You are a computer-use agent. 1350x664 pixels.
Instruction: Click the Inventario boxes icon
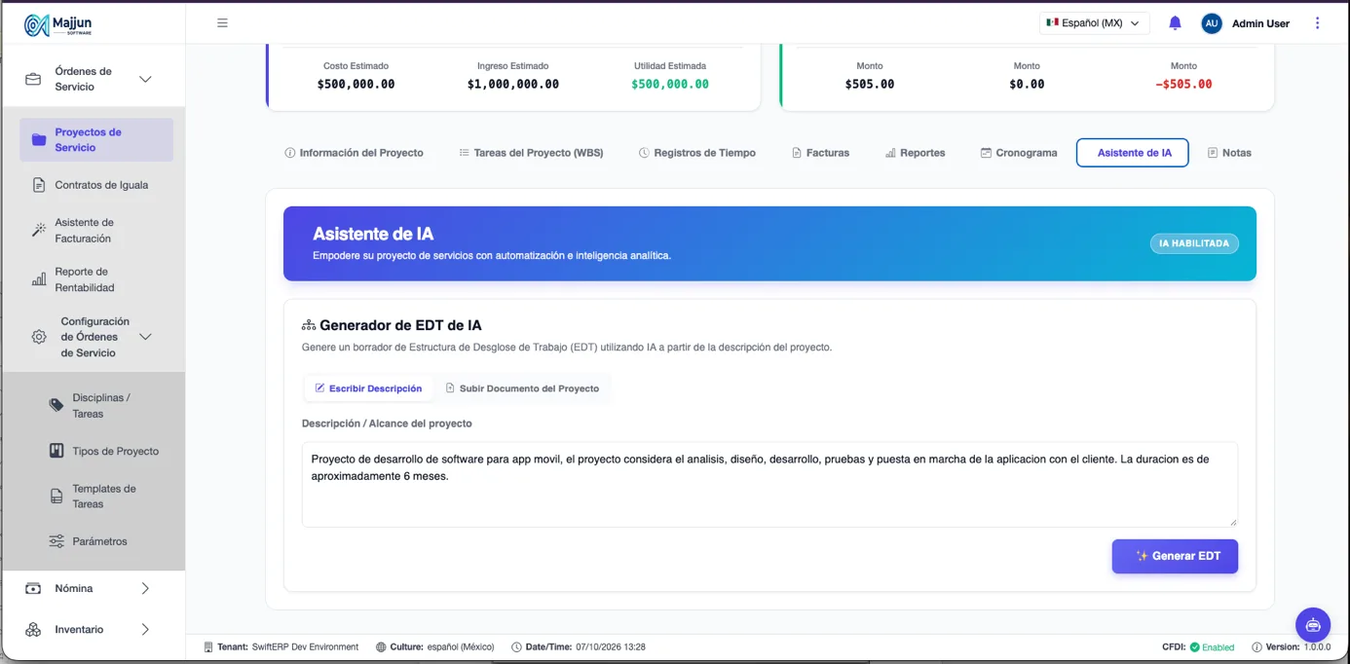point(33,630)
